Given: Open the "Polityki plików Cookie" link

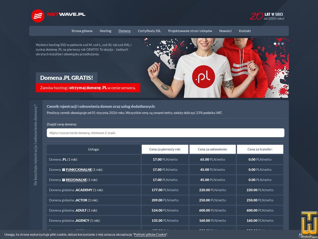Looking at the screenshot, I should pyautogui.click(x=149, y=235).
